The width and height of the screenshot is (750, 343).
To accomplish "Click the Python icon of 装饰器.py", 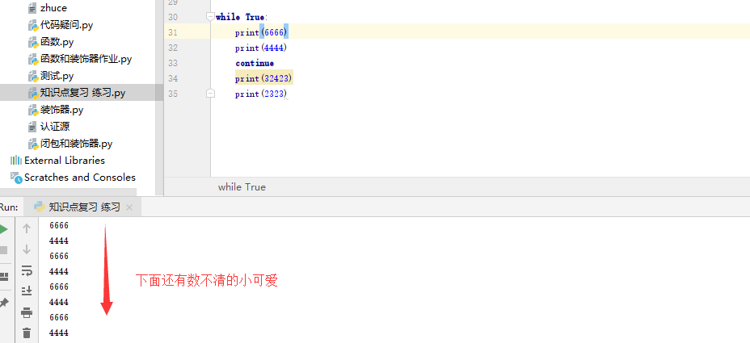I will (x=33, y=110).
